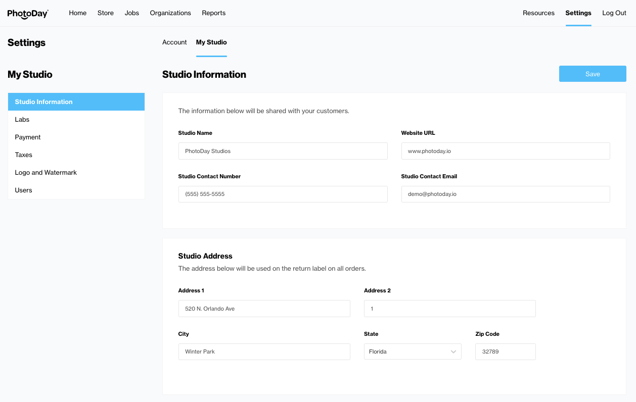Open the Jobs section
Image resolution: width=636 pixels, height=402 pixels.
(132, 13)
